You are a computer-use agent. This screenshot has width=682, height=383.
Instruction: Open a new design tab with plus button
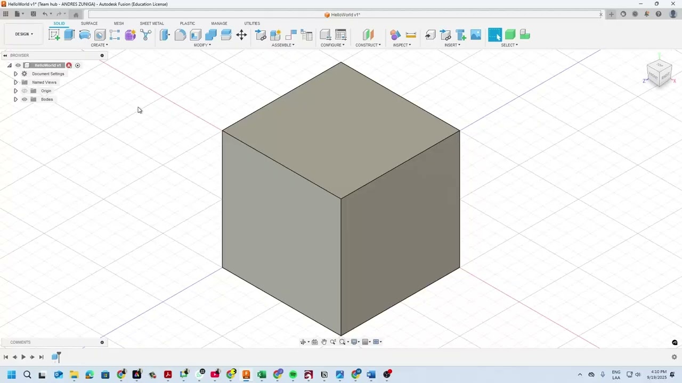[611, 14]
